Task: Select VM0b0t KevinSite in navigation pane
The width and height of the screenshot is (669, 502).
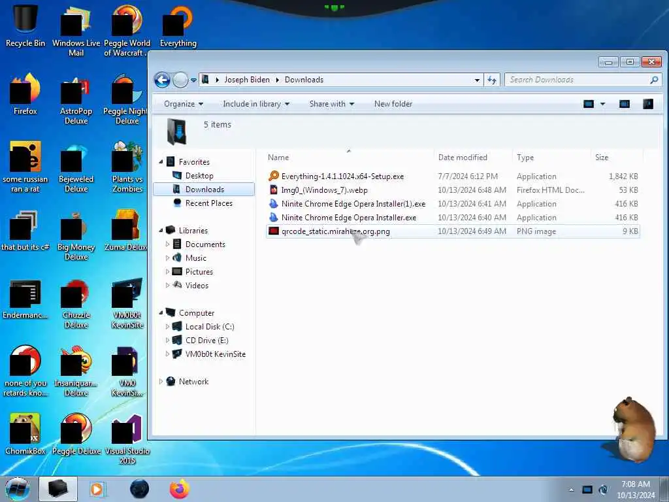Action: tap(215, 354)
